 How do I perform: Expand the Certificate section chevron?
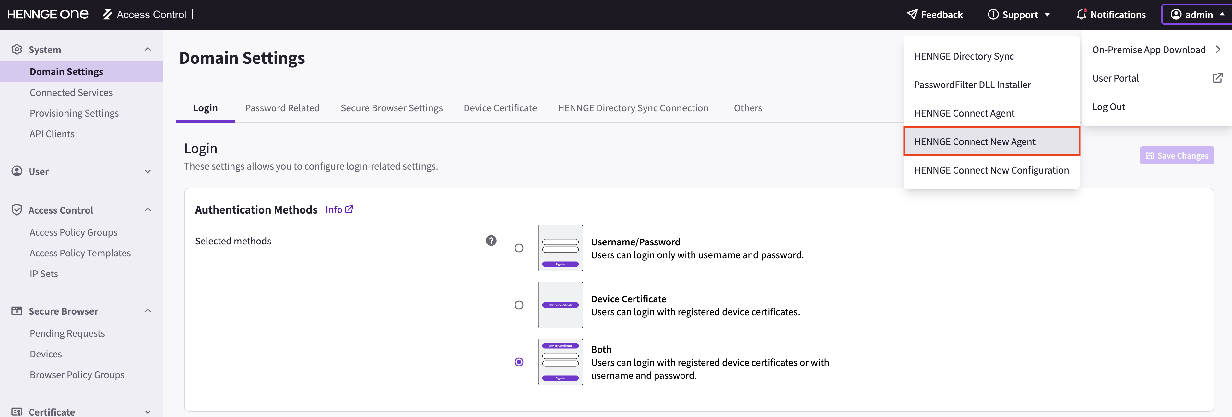tap(148, 412)
